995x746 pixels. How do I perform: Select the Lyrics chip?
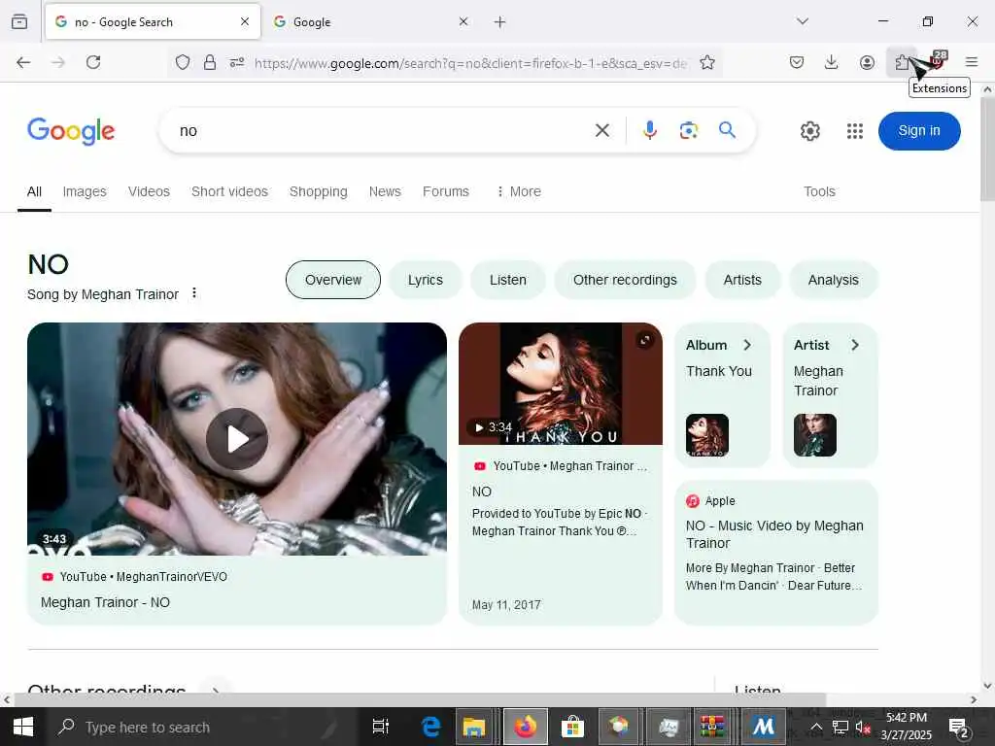point(426,280)
